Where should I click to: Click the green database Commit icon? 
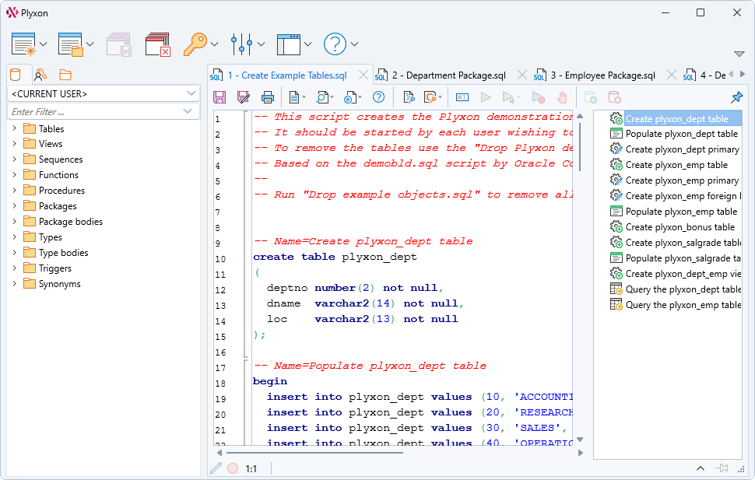tap(590, 98)
